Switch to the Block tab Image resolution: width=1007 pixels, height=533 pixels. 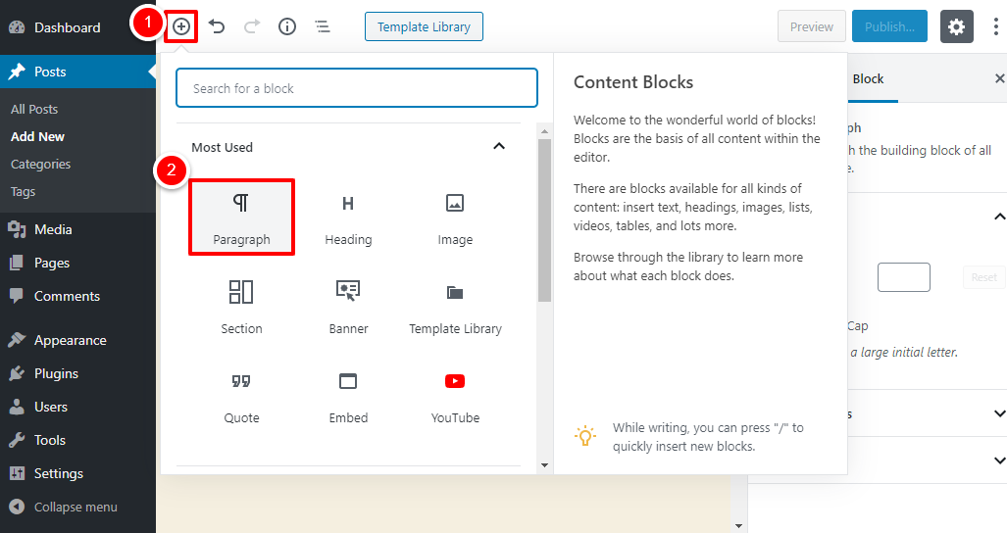(868, 78)
